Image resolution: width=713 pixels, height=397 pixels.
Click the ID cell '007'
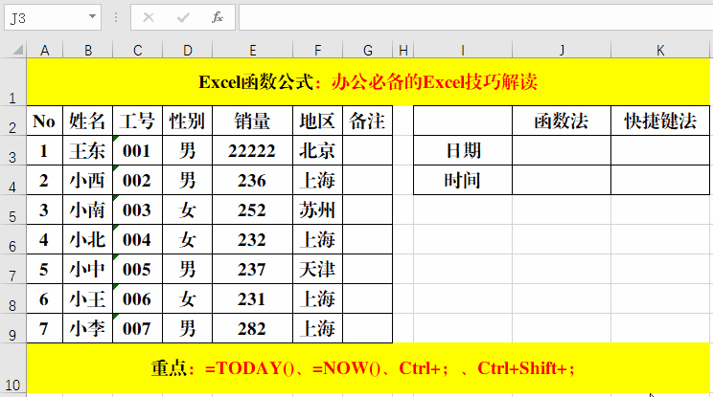tap(137, 328)
